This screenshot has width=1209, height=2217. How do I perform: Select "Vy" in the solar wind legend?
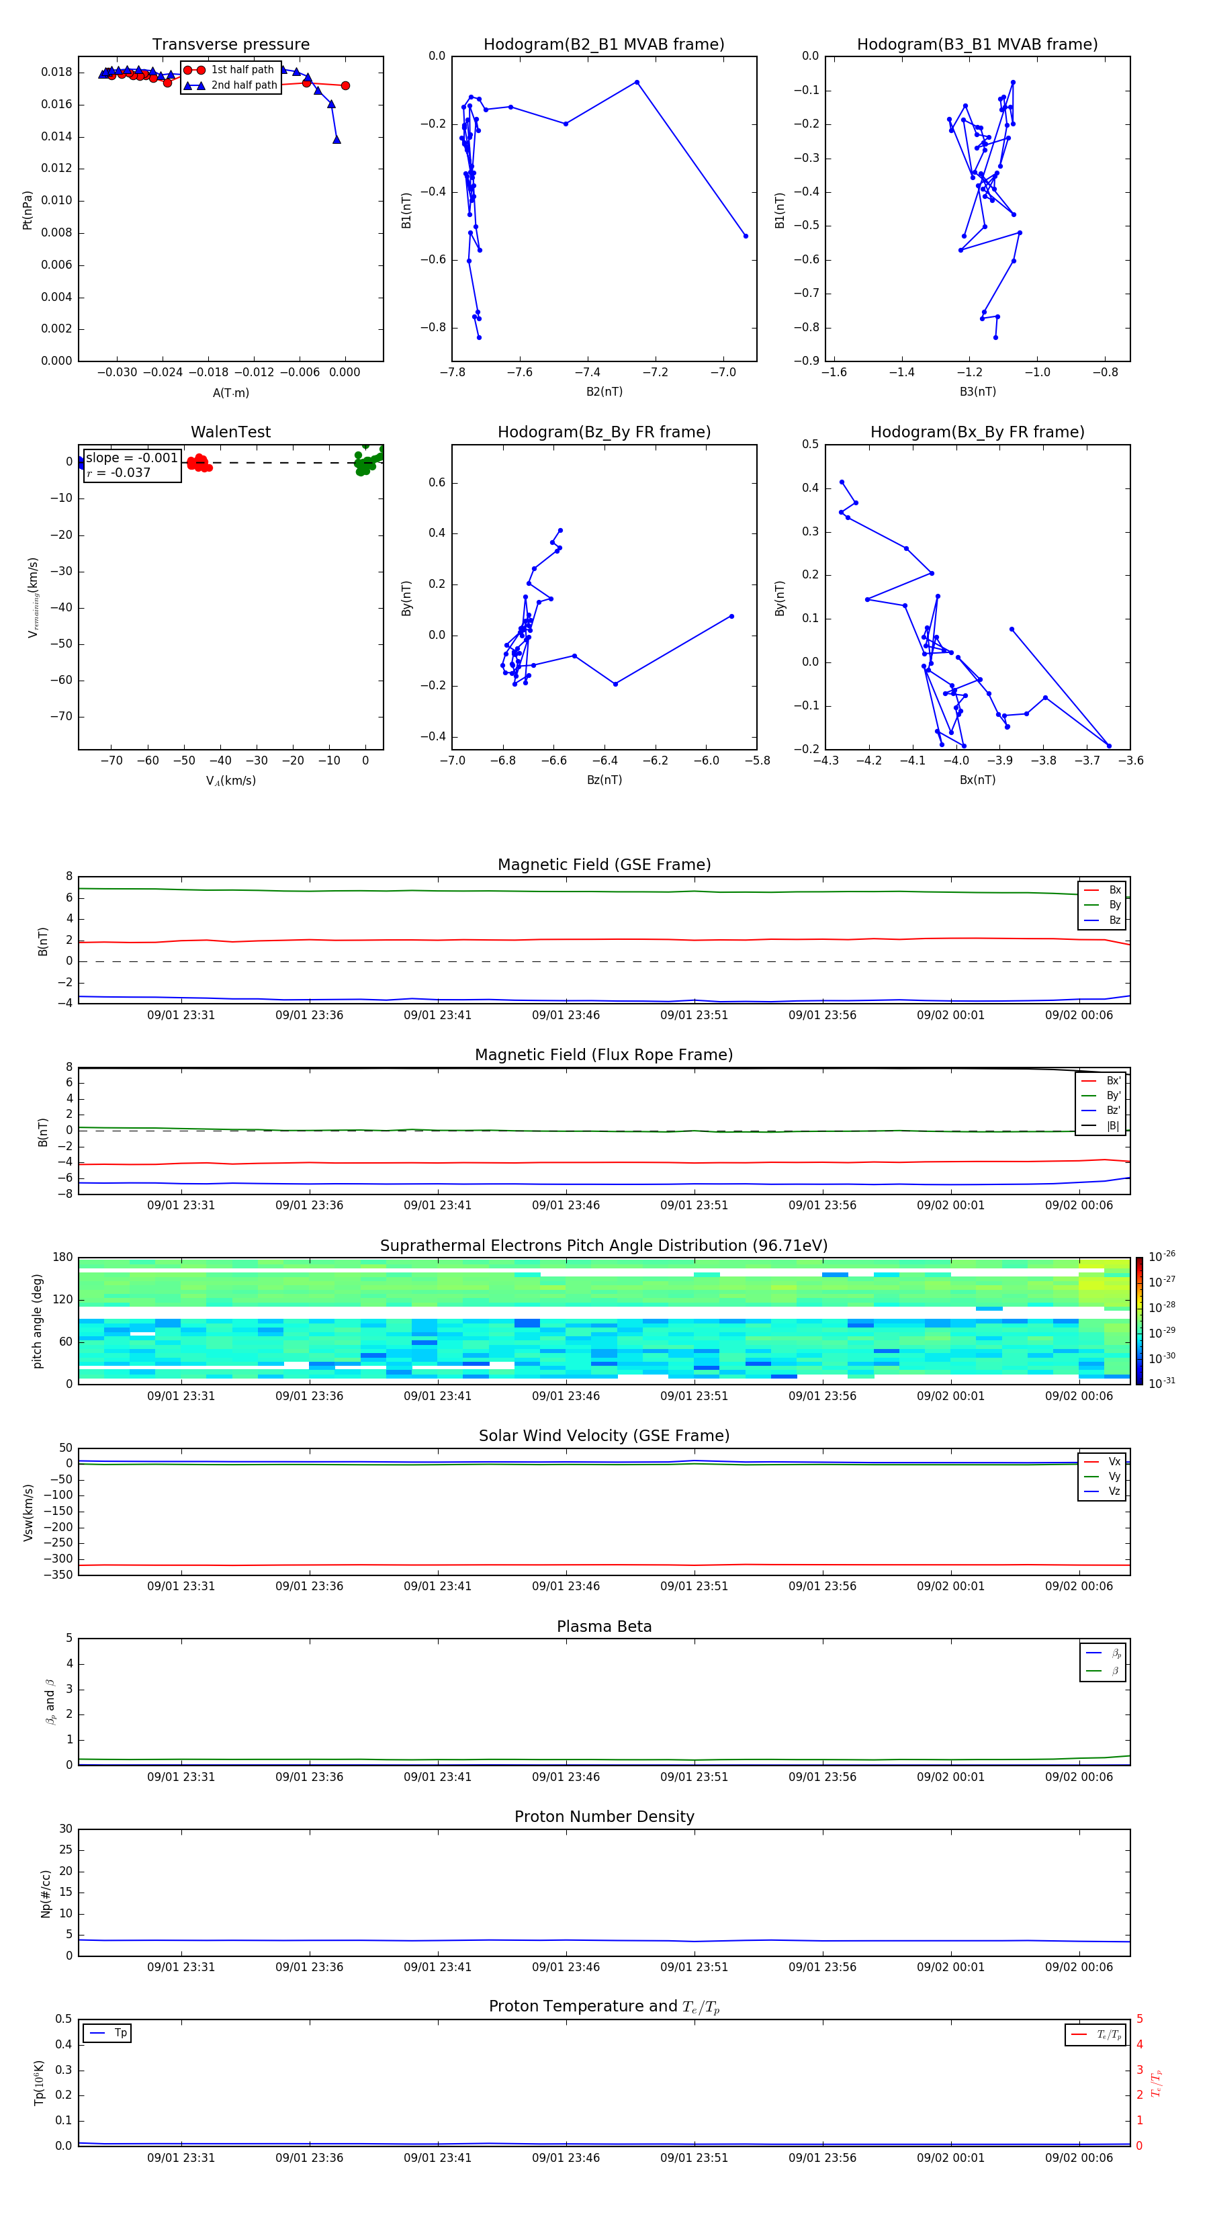(1103, 1476)
